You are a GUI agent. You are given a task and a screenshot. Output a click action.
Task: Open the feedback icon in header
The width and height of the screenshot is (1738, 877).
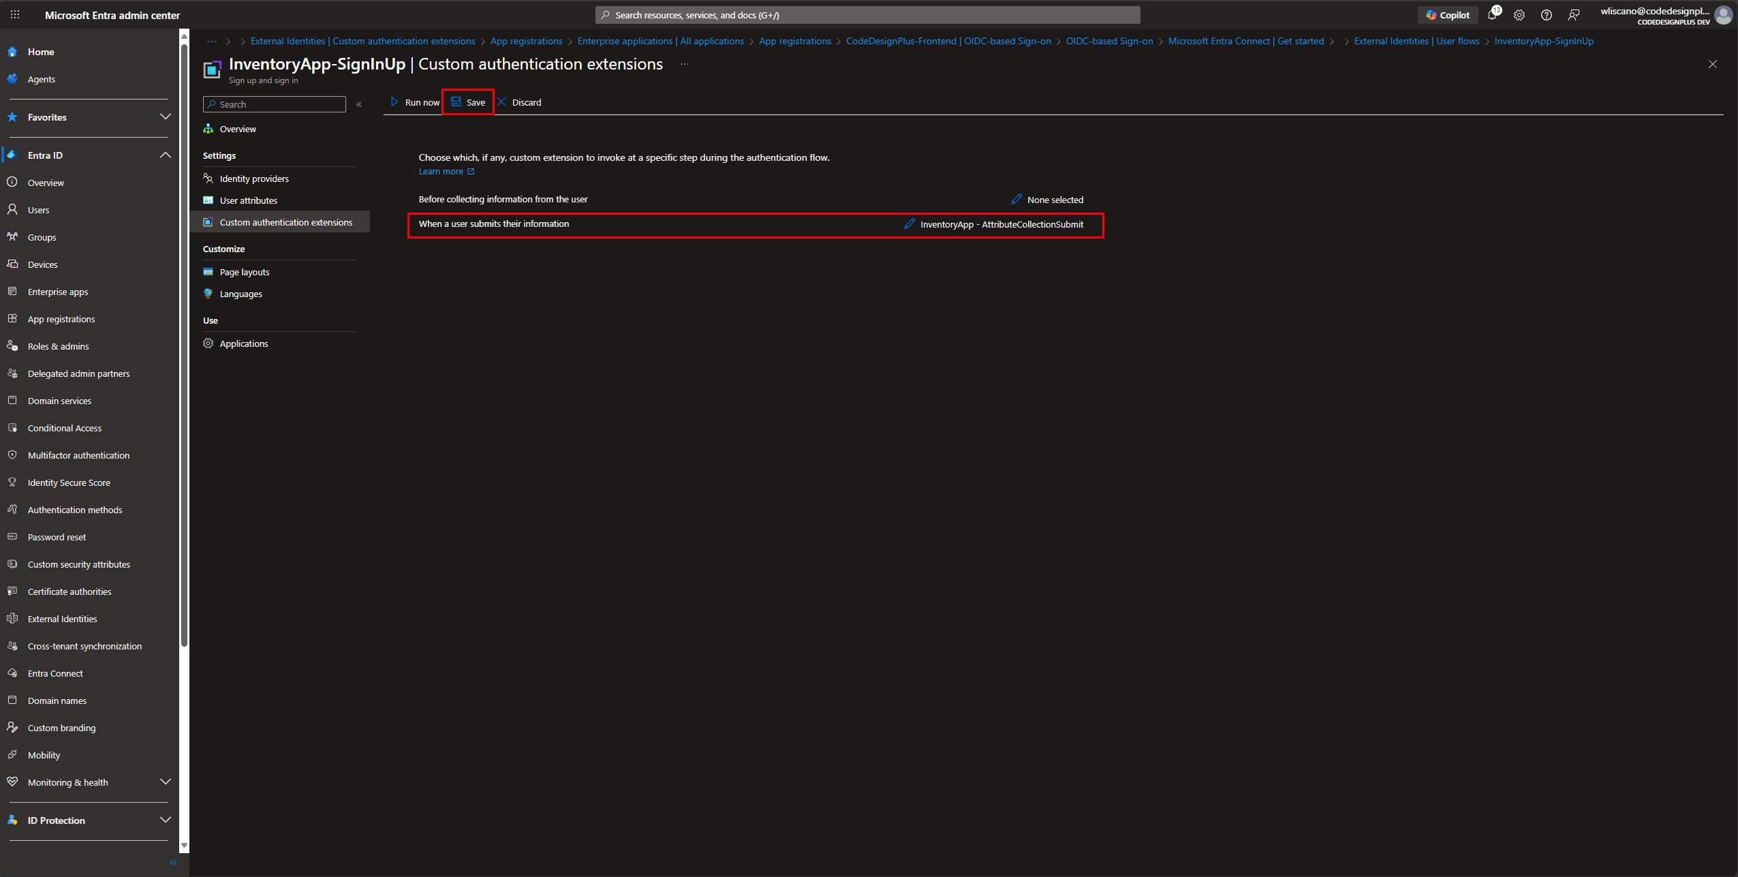coord(1574,15)
